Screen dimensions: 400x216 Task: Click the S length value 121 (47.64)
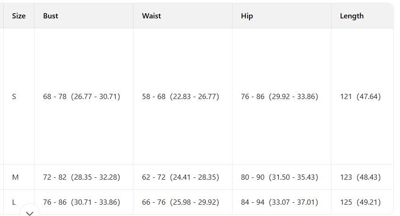pyautogui.click(x=360, y=97)
